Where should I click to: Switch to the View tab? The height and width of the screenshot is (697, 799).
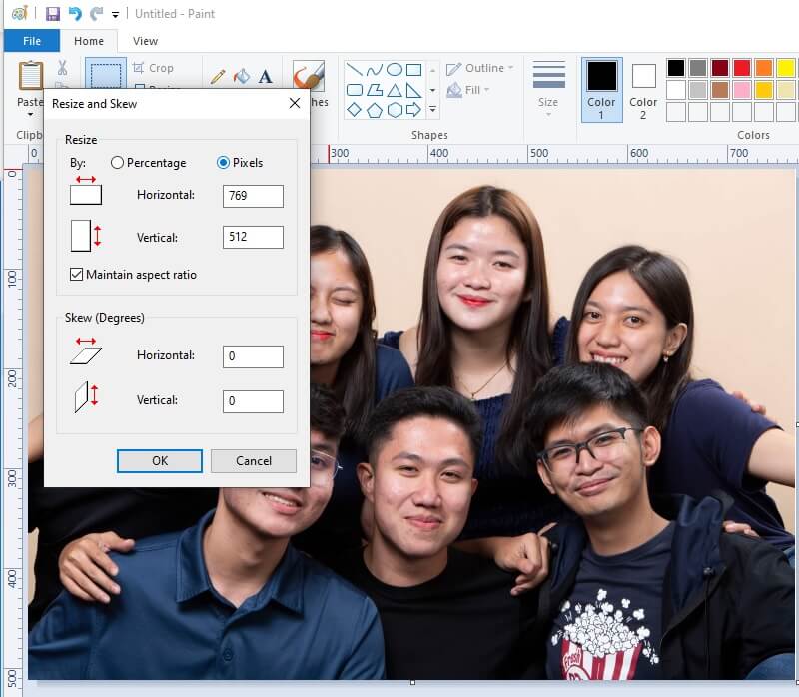(145, 41)
